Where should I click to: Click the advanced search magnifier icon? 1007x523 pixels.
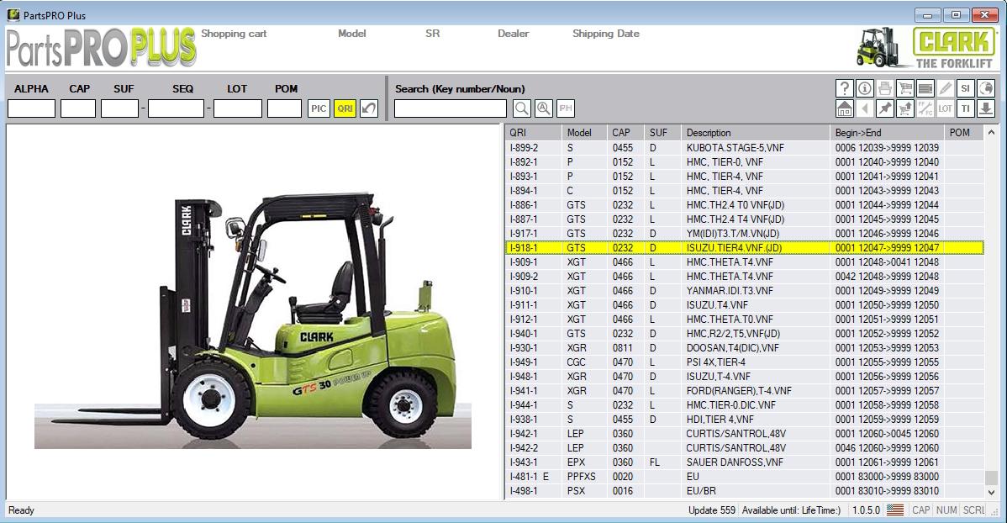(544, 108)
